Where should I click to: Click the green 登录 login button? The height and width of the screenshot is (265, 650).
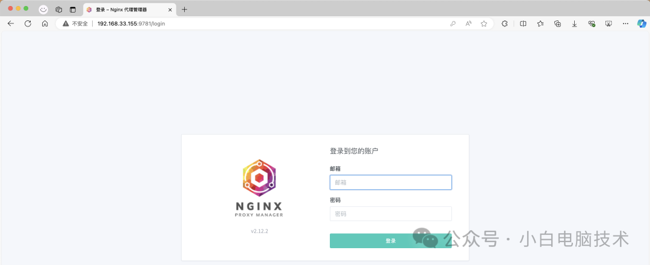(x=391, y=240)
